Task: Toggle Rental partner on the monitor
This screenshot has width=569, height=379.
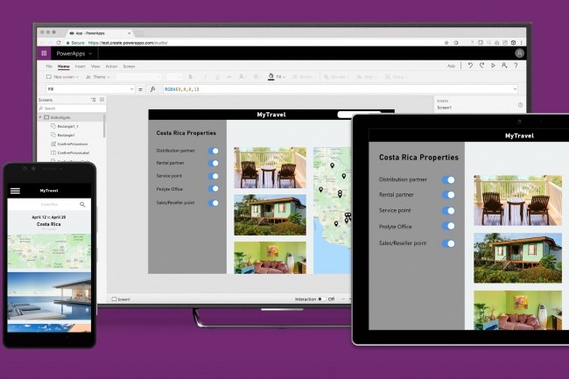Action: [213, 163]
